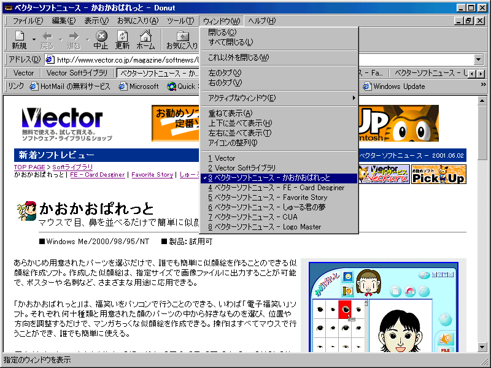Expand the address bar dropdown

[x=478, y=59]
